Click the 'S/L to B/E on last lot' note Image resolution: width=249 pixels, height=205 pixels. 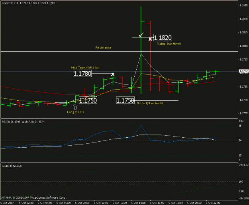(x=150, y=103)
